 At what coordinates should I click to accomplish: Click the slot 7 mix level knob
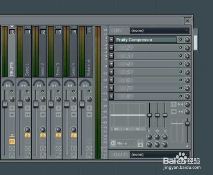pos(187,88)
